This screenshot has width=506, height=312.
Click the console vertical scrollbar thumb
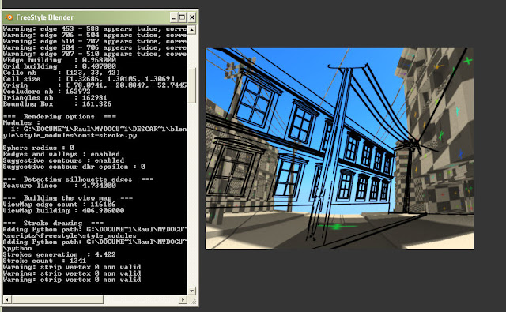tap(191, 85)
